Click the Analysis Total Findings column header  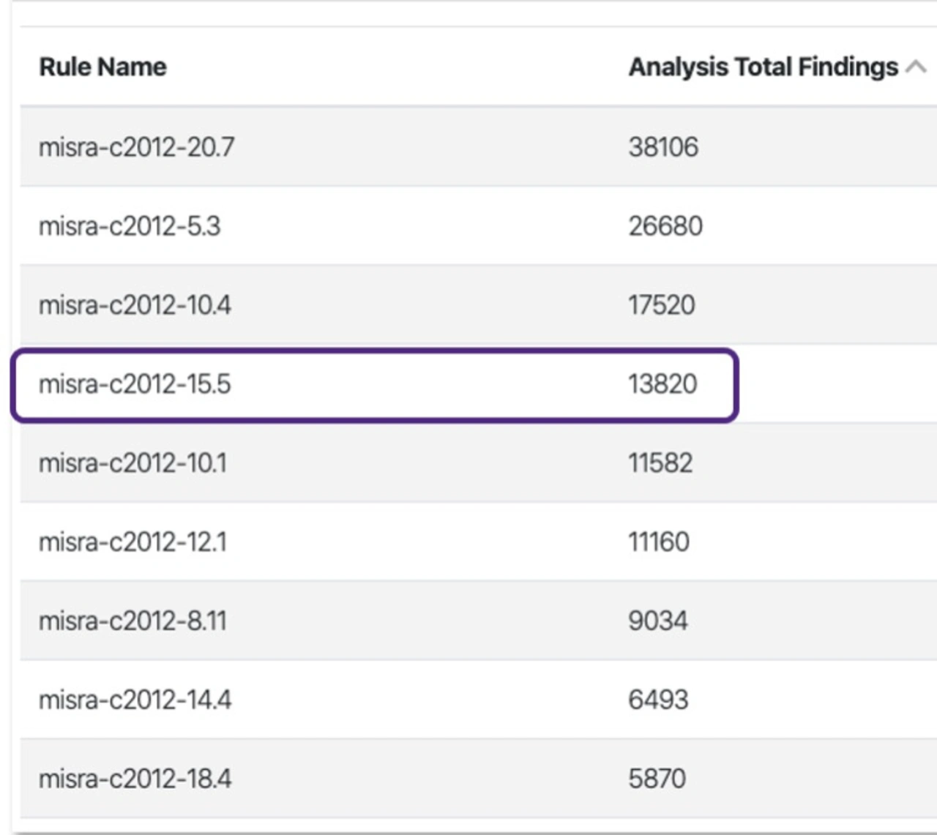tap(763, 67)
